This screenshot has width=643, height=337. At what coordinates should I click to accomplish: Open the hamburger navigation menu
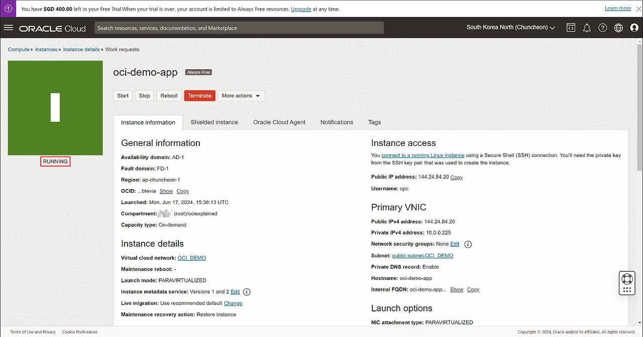pyautogui.click(x=8, y=28)
